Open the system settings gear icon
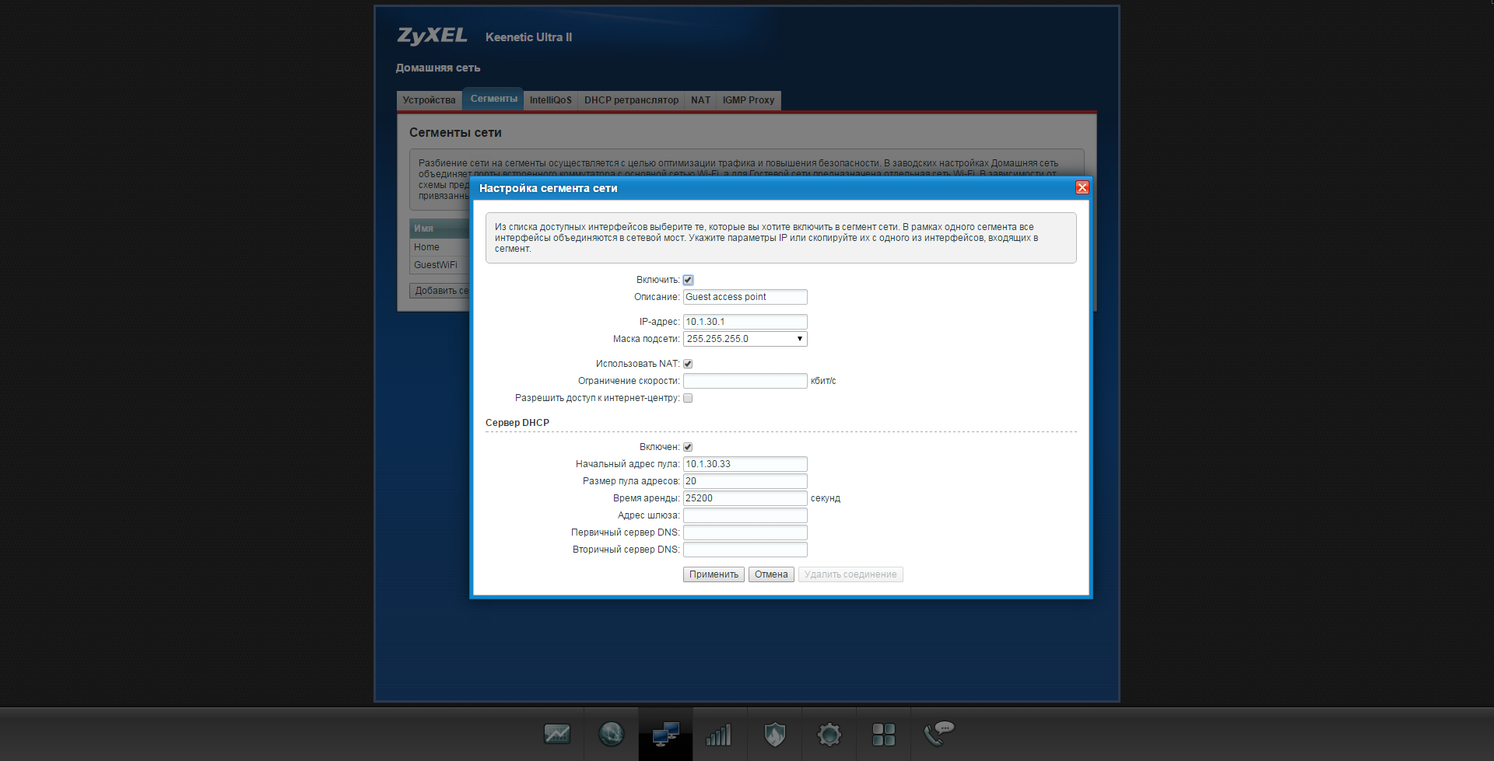This screenshot has height=761, width=1494. (829, 734)
